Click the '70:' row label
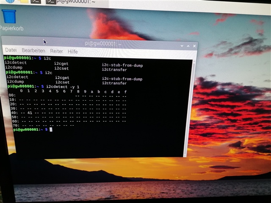Image resolution: width=271 pixels, height=203 pixels. 16,126
